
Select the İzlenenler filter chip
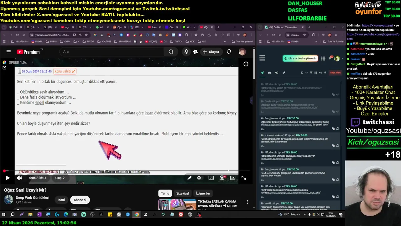pos(203,193)
